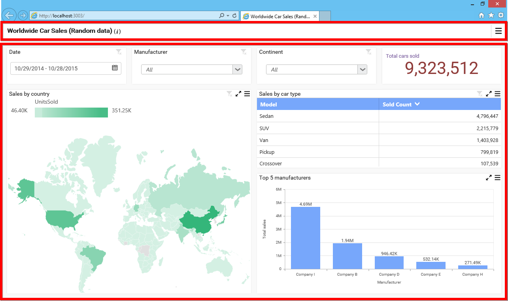Expand the Manufacturer All dropdown
Viewport: 508px width, 301px height.
[x=237, y=70]
